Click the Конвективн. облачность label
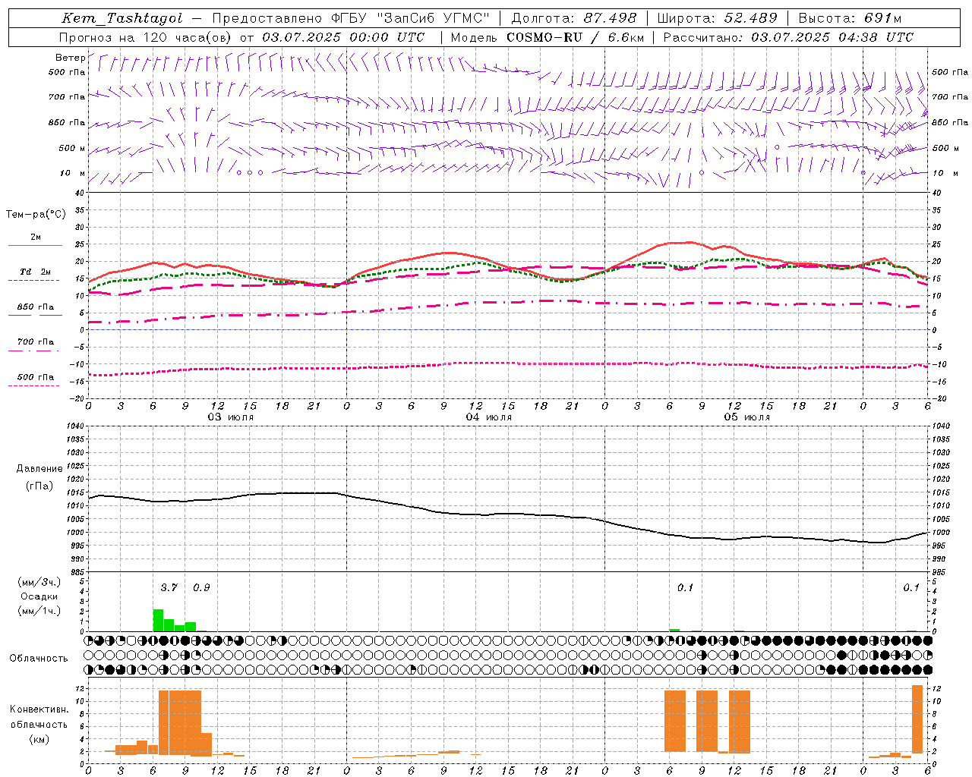The image size is (972, 777). pyautogui.click(x=39, y=717)
